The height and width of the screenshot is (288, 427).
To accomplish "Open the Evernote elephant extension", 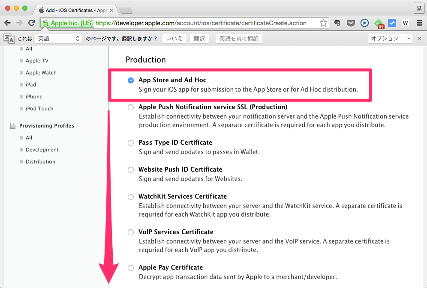I will pos(337,23).
